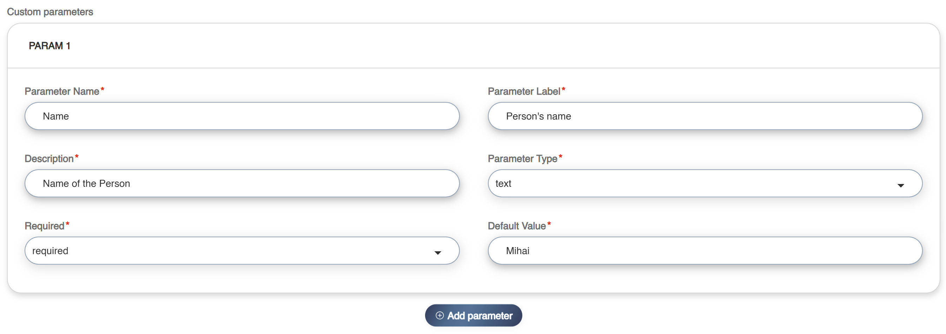Click the Default Value field containing Mihai
946x334 pixels.
coord(705,251)
